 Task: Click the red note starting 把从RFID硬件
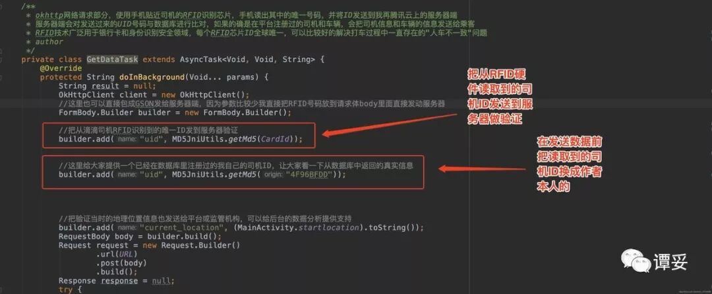[x=500, y=97]
